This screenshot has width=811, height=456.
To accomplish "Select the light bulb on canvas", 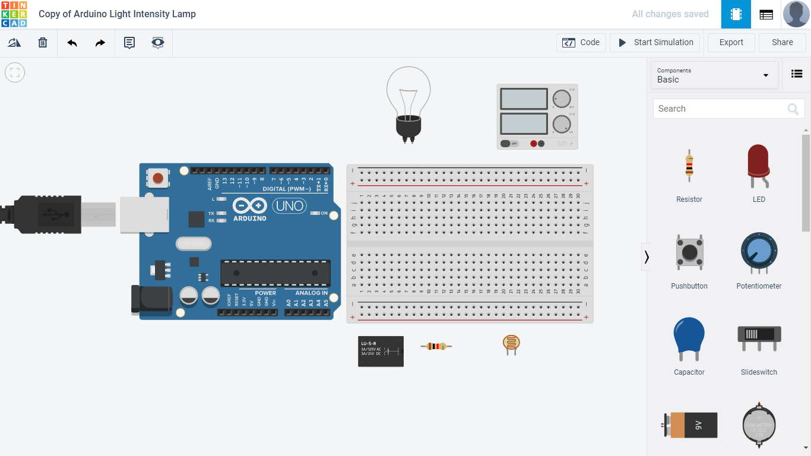I will tap(408, 104).
